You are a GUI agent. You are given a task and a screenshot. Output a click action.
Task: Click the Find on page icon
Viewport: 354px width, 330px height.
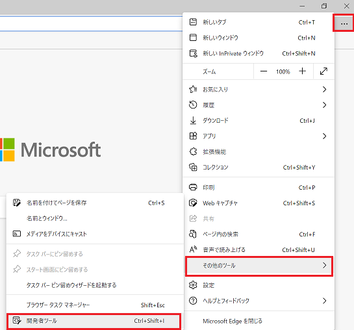tap(193, 234)
